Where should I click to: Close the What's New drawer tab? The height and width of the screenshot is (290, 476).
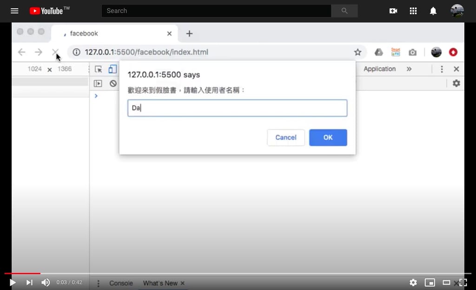click(182, 283)
